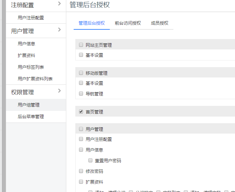The height and width of the screenshot is (192, 235).
Task: Go to 用户扩展资料列表 in the sidebar
Action: coord(35,79)
